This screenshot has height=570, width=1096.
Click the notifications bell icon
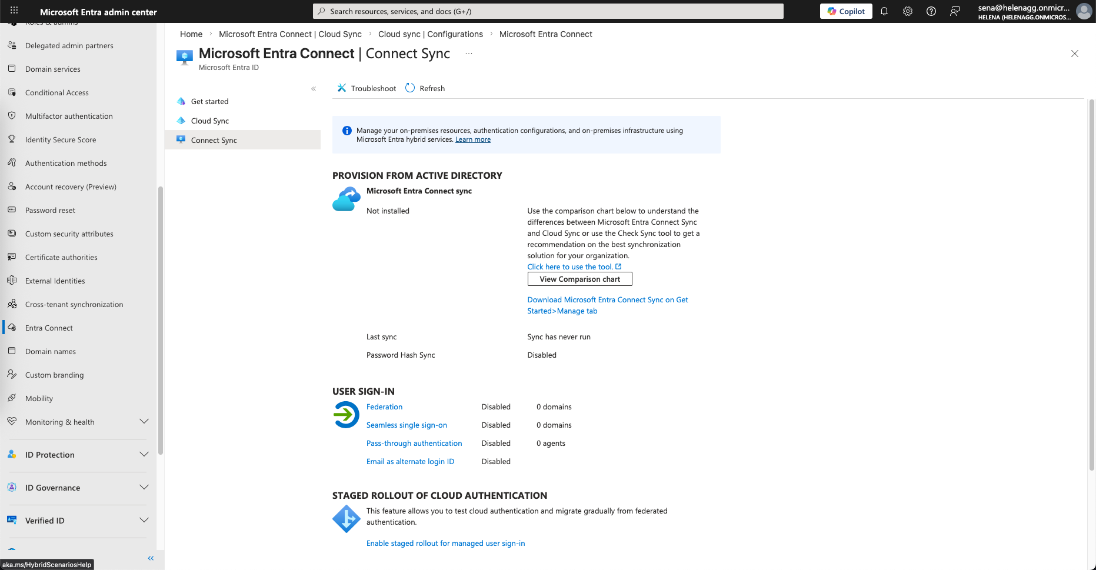[884, 11]
